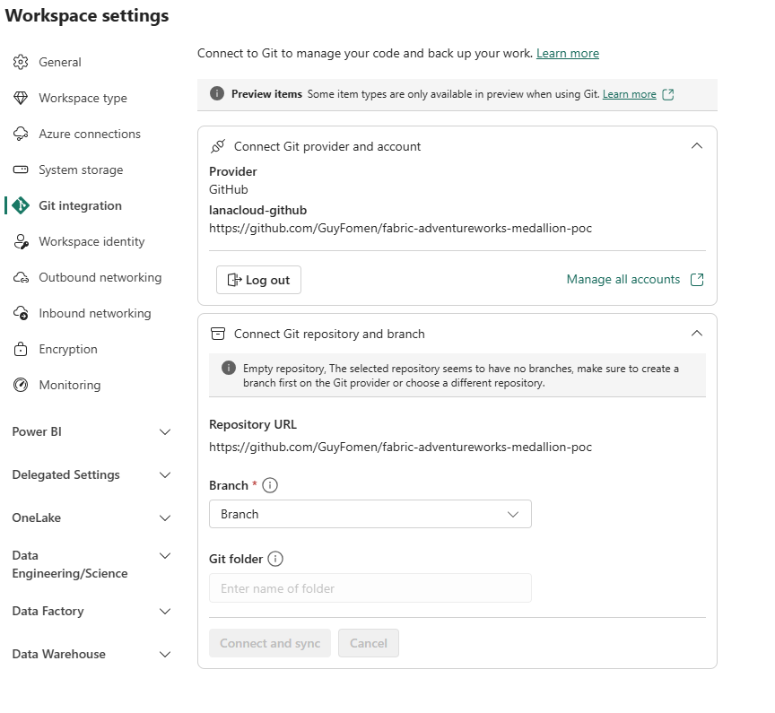The width and height of the screenshot is (775, 713).
Task: Click the General gear icon
Action: pos(21,62)
